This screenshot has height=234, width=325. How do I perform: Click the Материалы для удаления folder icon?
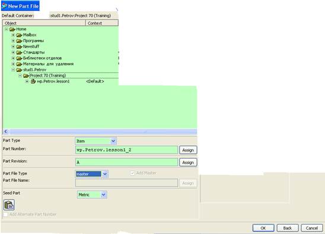[x=20, y=64]
